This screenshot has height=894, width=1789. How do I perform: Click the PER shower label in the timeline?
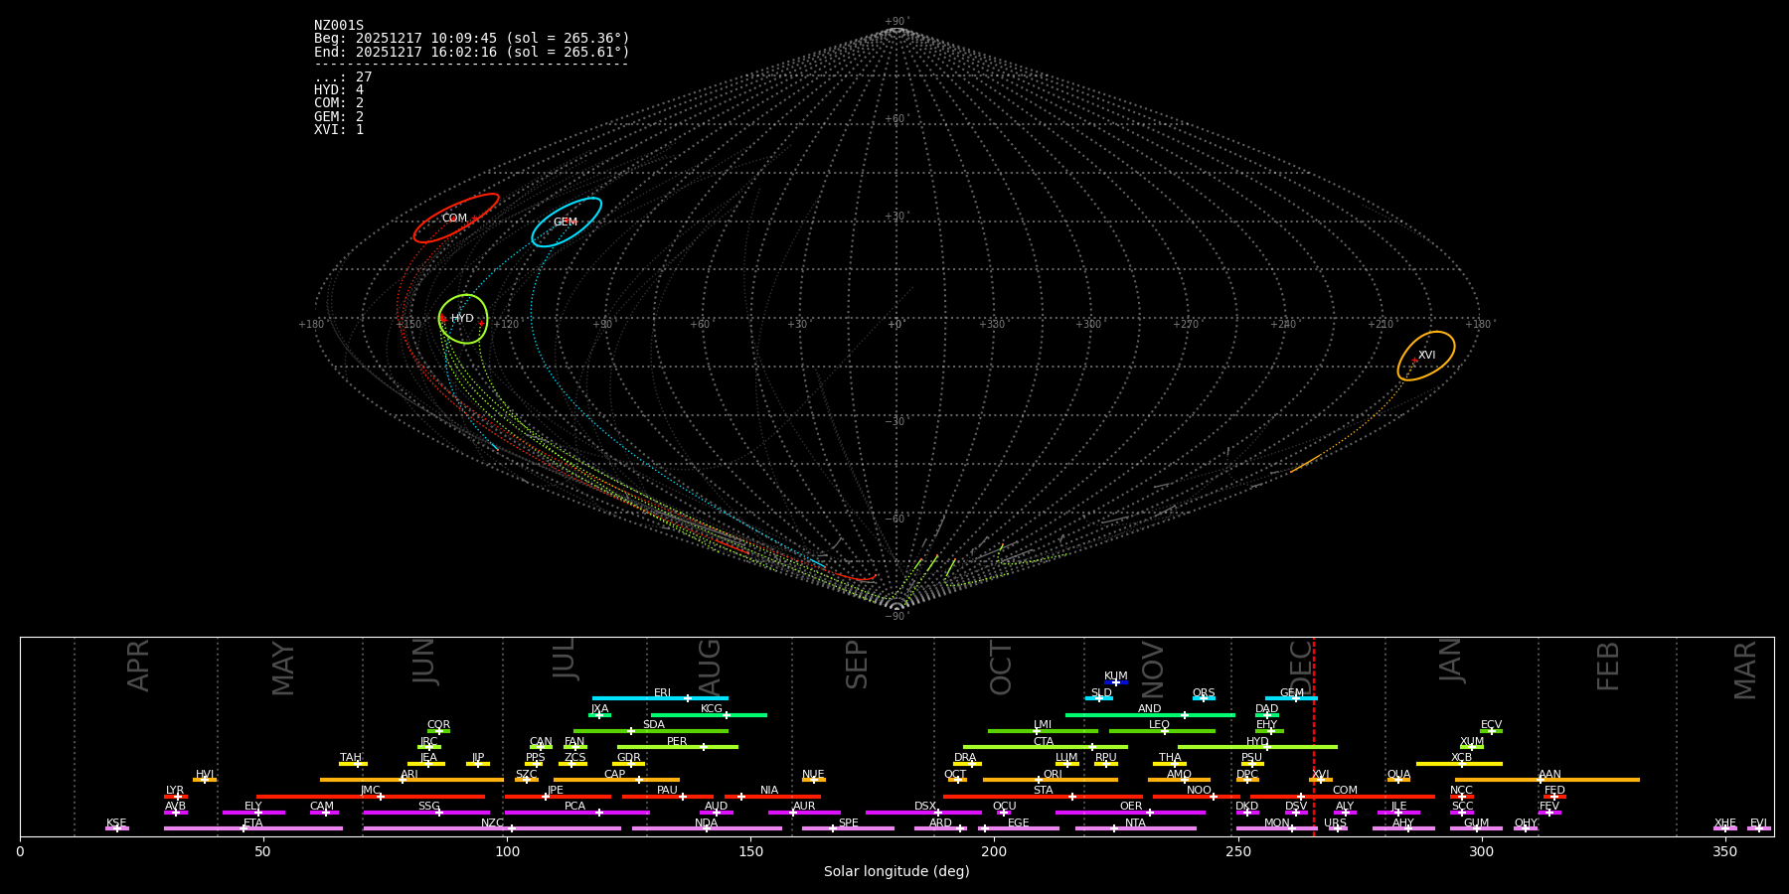[677, 742]
